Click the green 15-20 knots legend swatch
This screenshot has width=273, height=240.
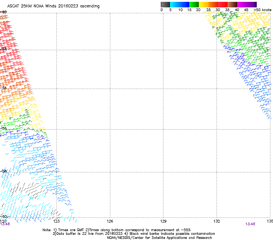click(194, 4)
